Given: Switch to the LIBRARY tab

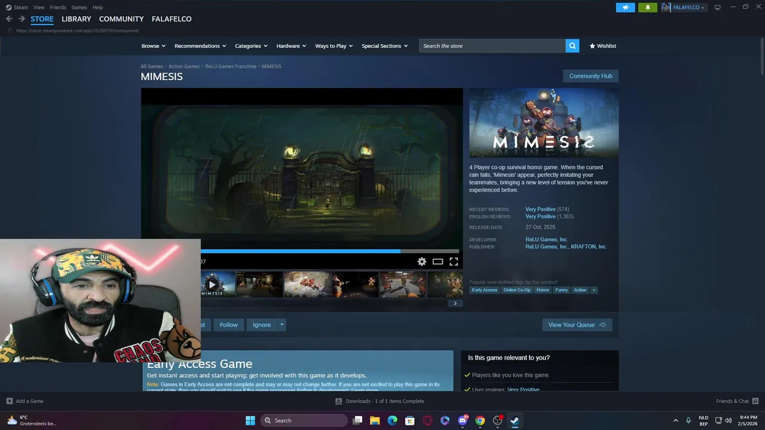Looking at the screenshot, I should coord(76,19).
